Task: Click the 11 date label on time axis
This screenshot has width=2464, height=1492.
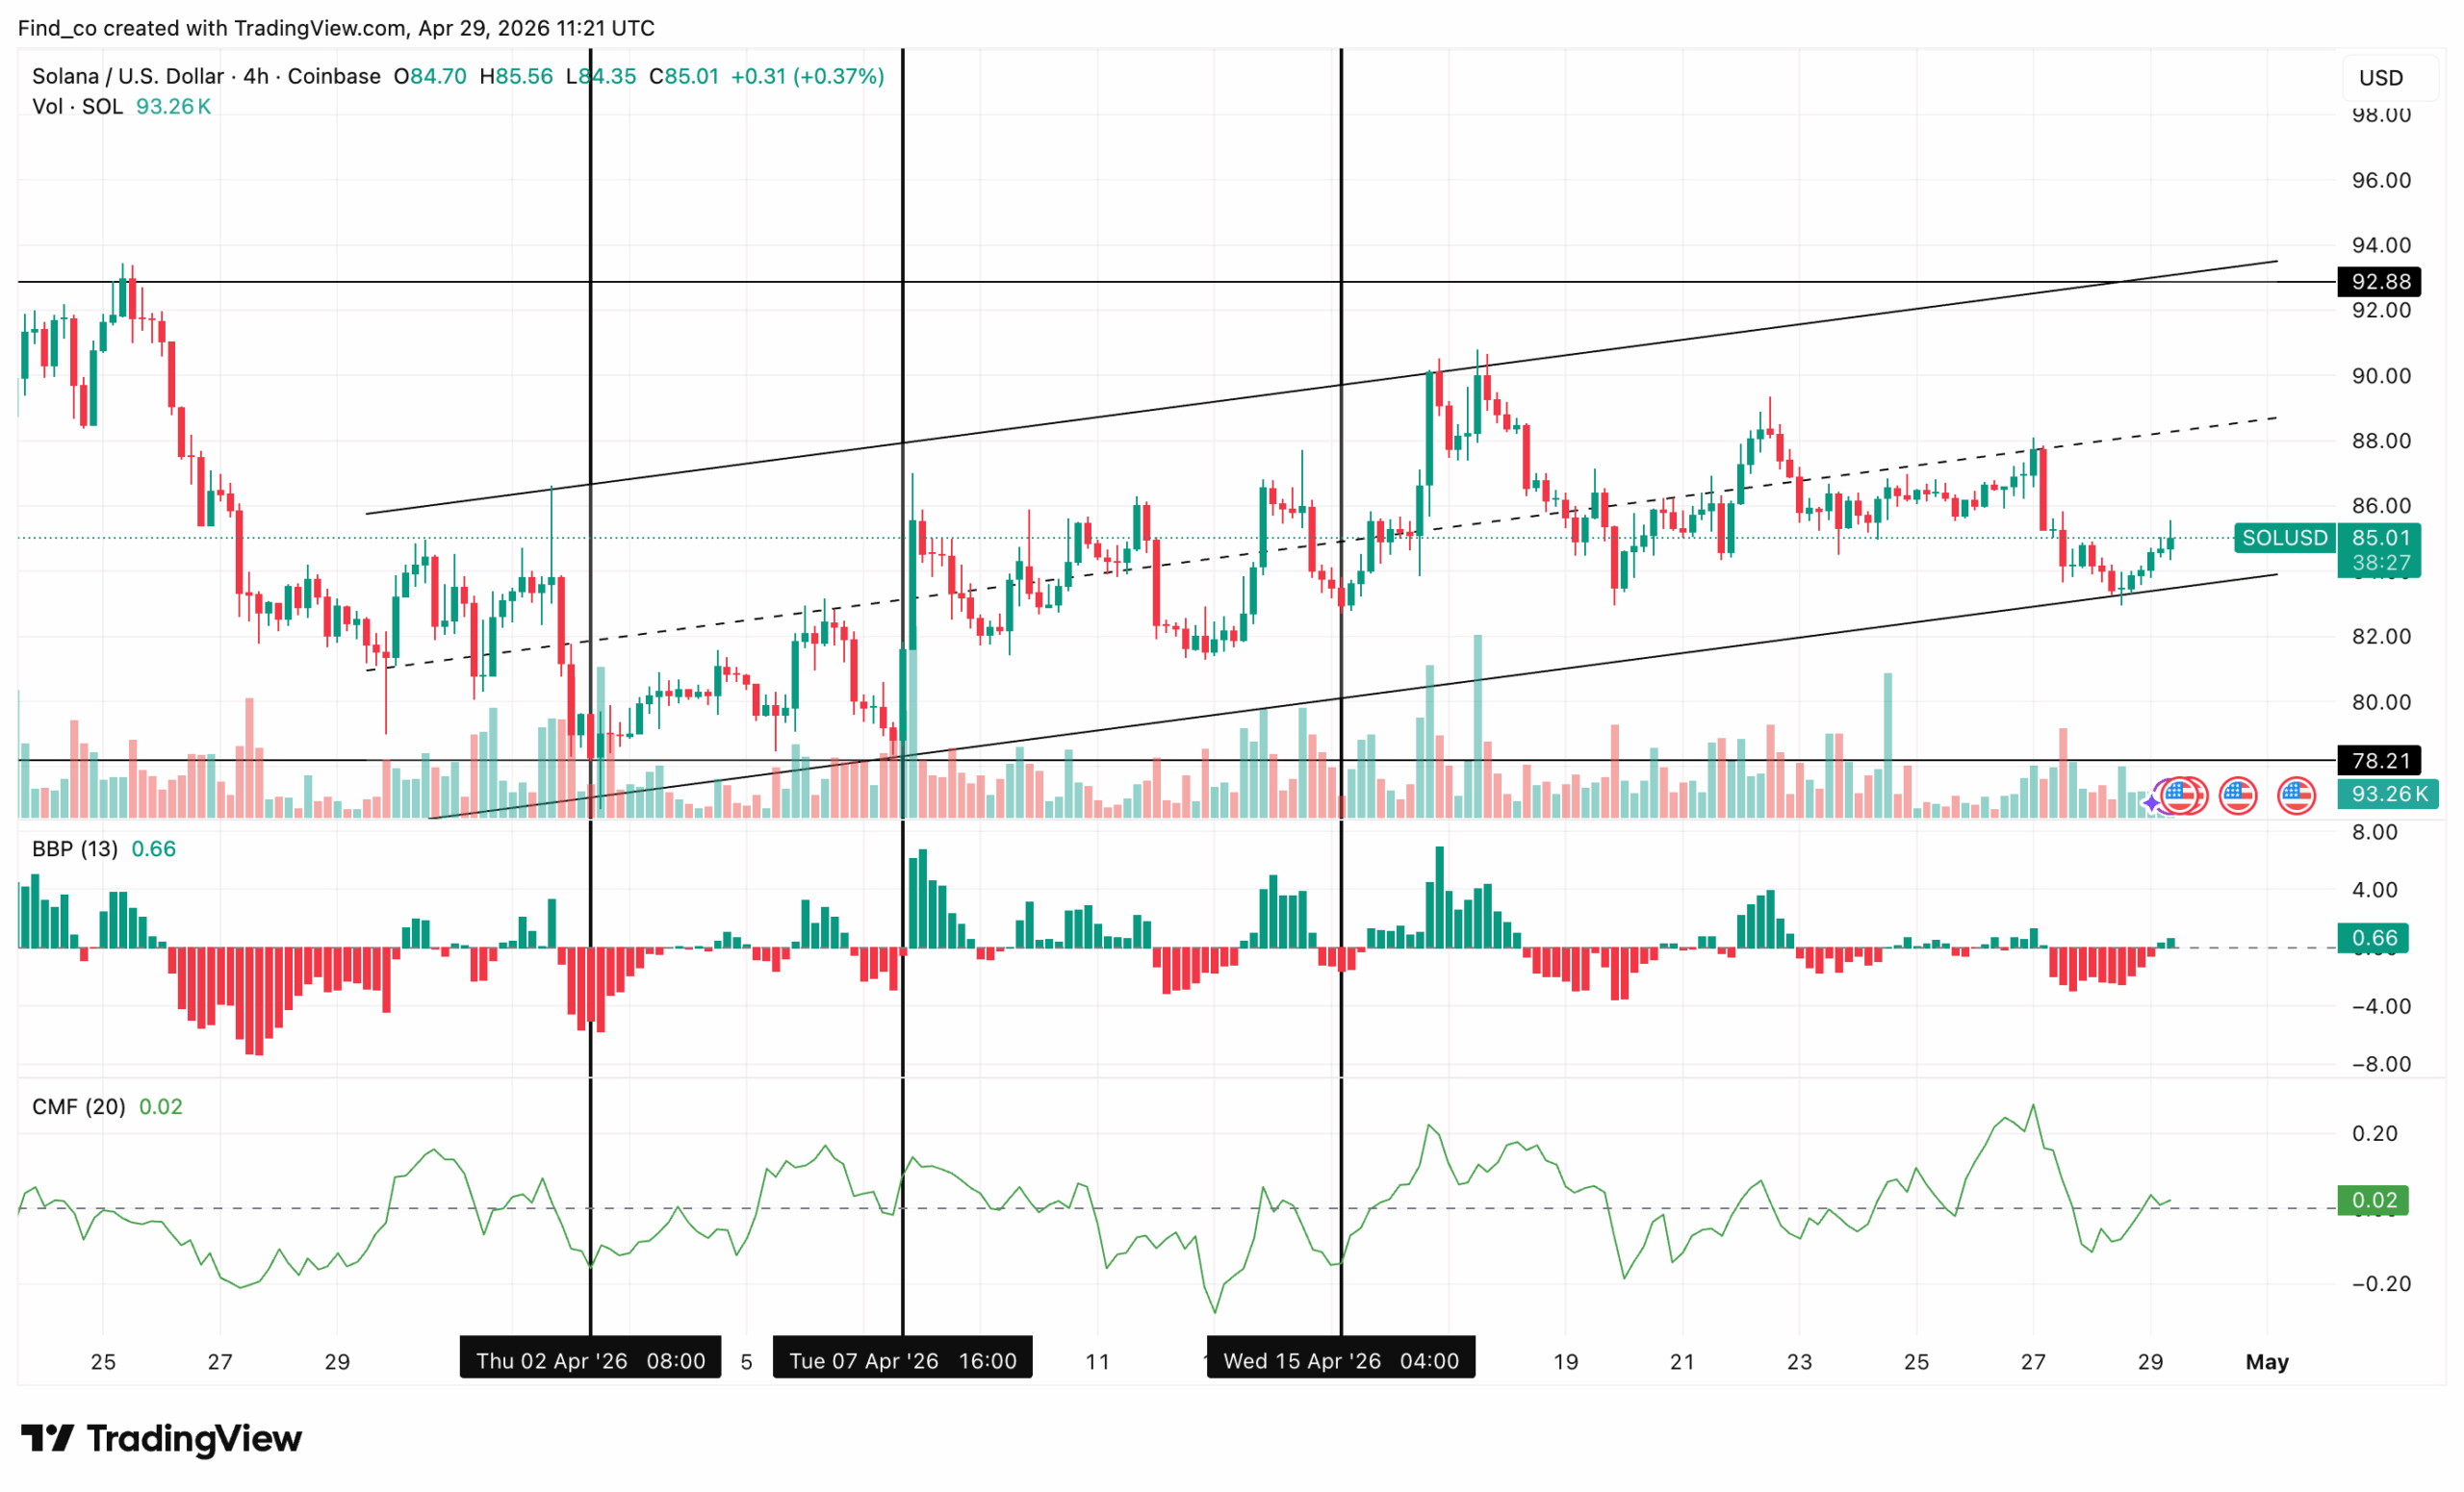Action: pos(1098,1361)
